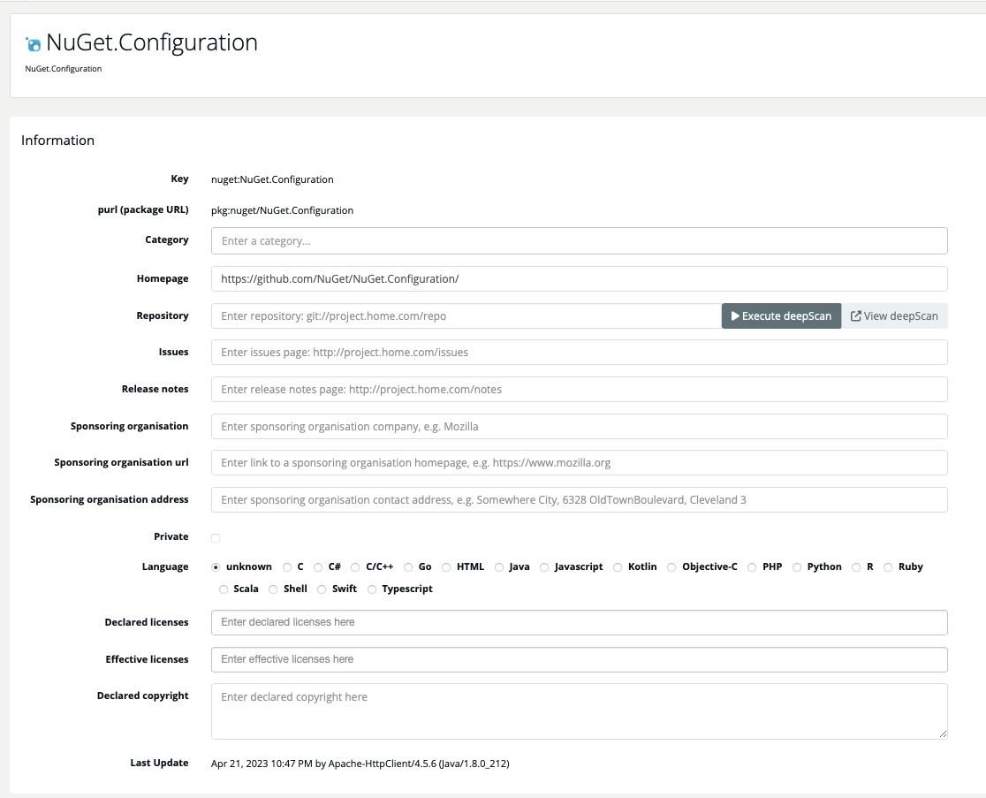986x798 pixels.
Task: Focus the Sponsoring organisation url field
Action: pyautogui.click(x=580, y=463)
